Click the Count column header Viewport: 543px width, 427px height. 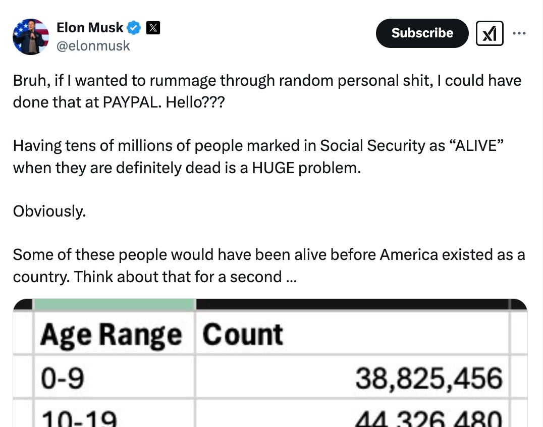click(241, 333)
